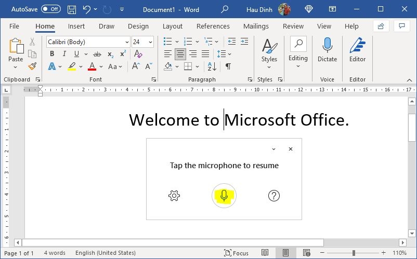Tap the microphone to resume dictation
Image resolution: width=417 pixels, height=259 pixels.
click(224, 196)
